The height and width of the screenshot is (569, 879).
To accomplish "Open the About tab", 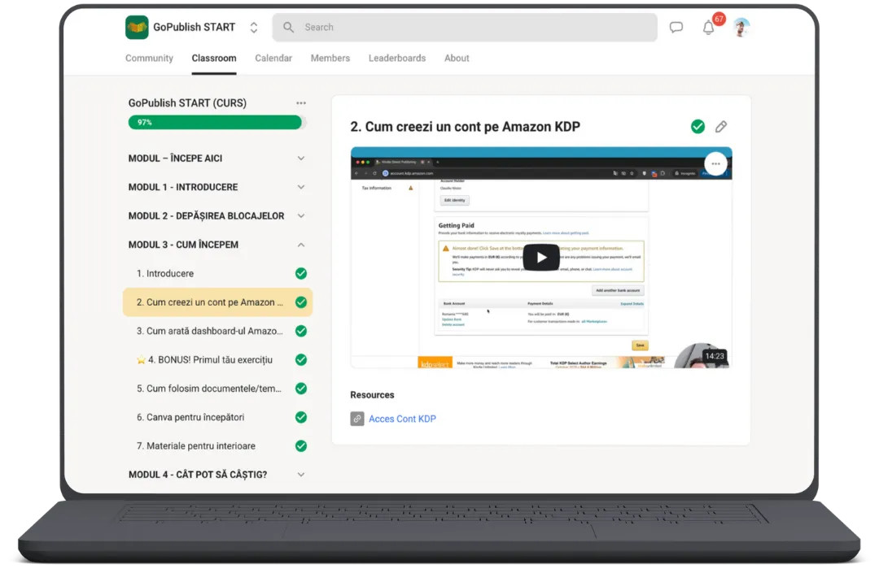I will click(457, 59).
